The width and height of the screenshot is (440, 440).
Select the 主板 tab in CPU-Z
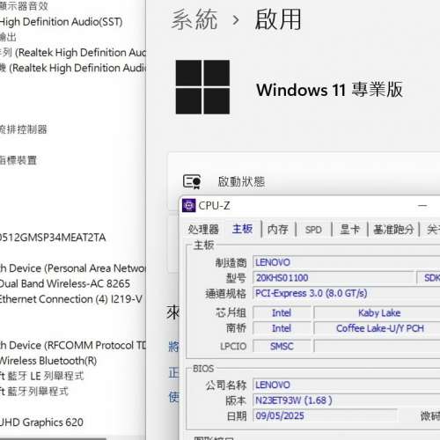[x=242, y=229]
